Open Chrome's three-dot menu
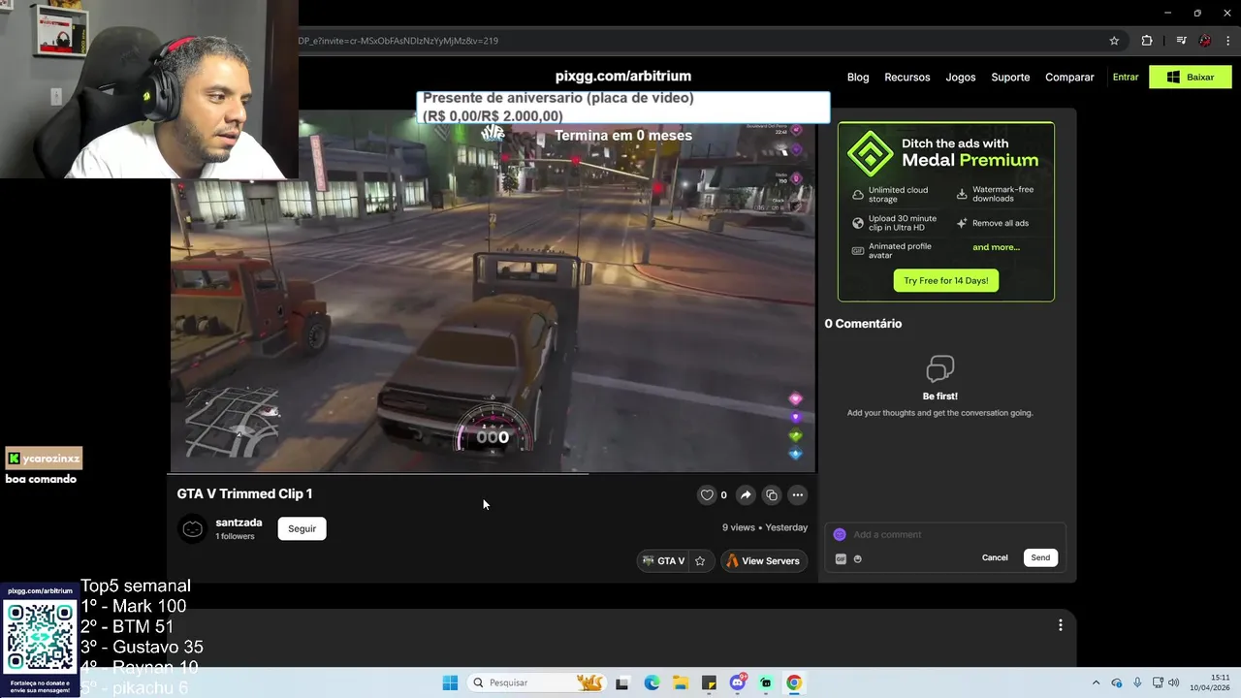The width and height of the screenshot is (1241, 698). pyautogui.click(x=1229, y=41)
